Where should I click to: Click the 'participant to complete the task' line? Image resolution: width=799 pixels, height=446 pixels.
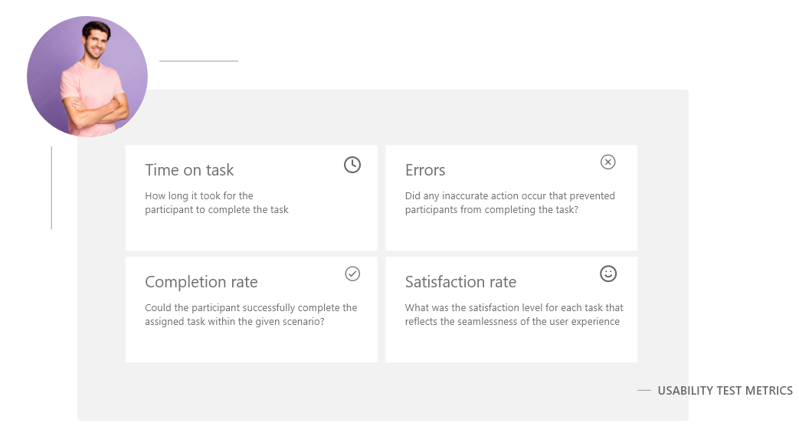click(217, 209)
